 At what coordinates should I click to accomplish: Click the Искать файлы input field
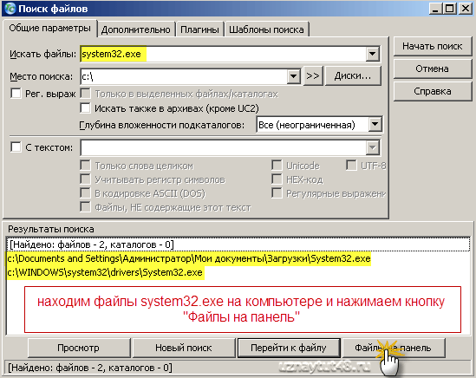[x=223, y=54]
